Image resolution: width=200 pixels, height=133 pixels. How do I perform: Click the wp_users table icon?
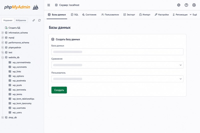(x=10, y=113)
